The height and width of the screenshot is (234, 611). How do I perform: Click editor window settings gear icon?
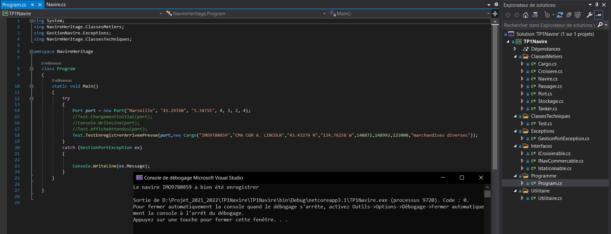pyautogui.click(x=496, y=5)
